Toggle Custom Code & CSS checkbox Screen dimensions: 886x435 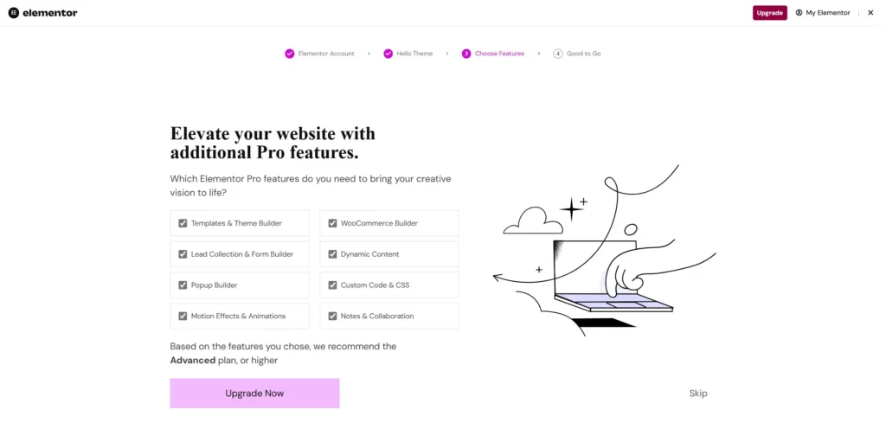point(332,285)
